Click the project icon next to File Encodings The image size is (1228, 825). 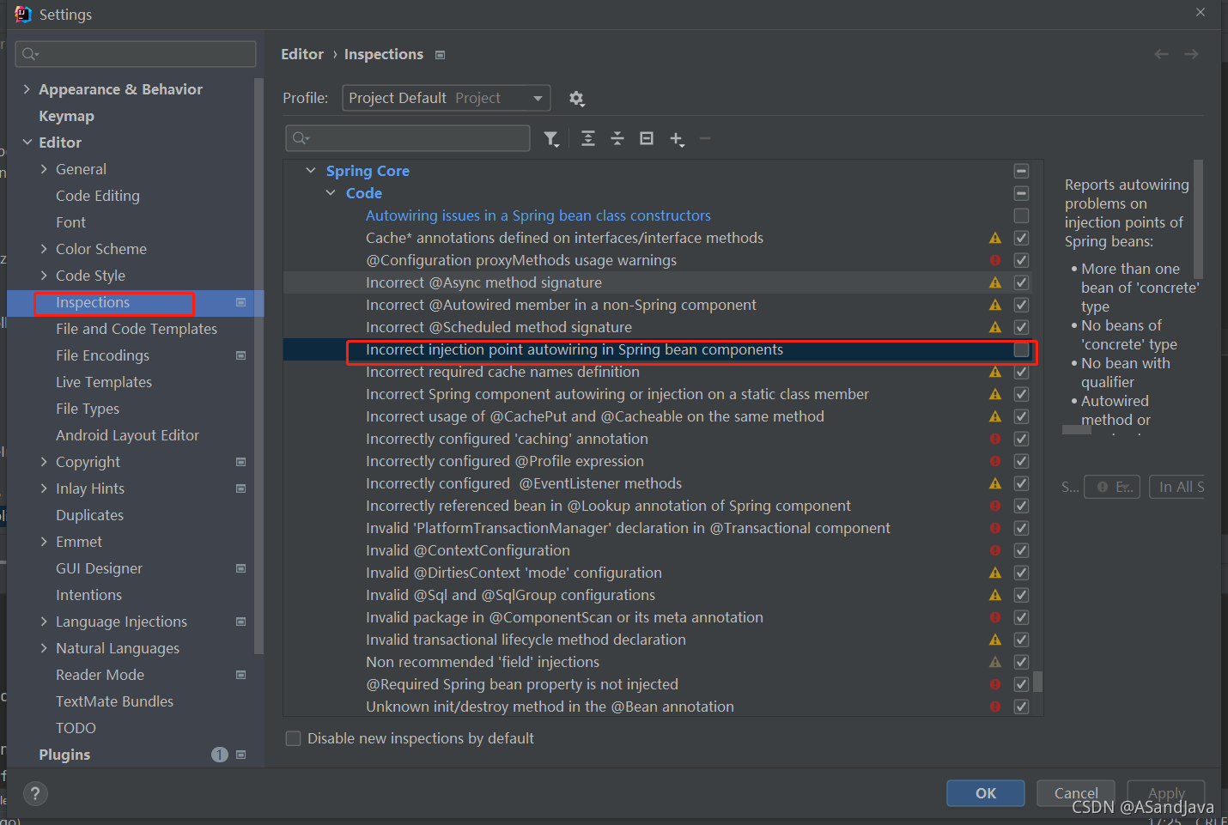240,355
